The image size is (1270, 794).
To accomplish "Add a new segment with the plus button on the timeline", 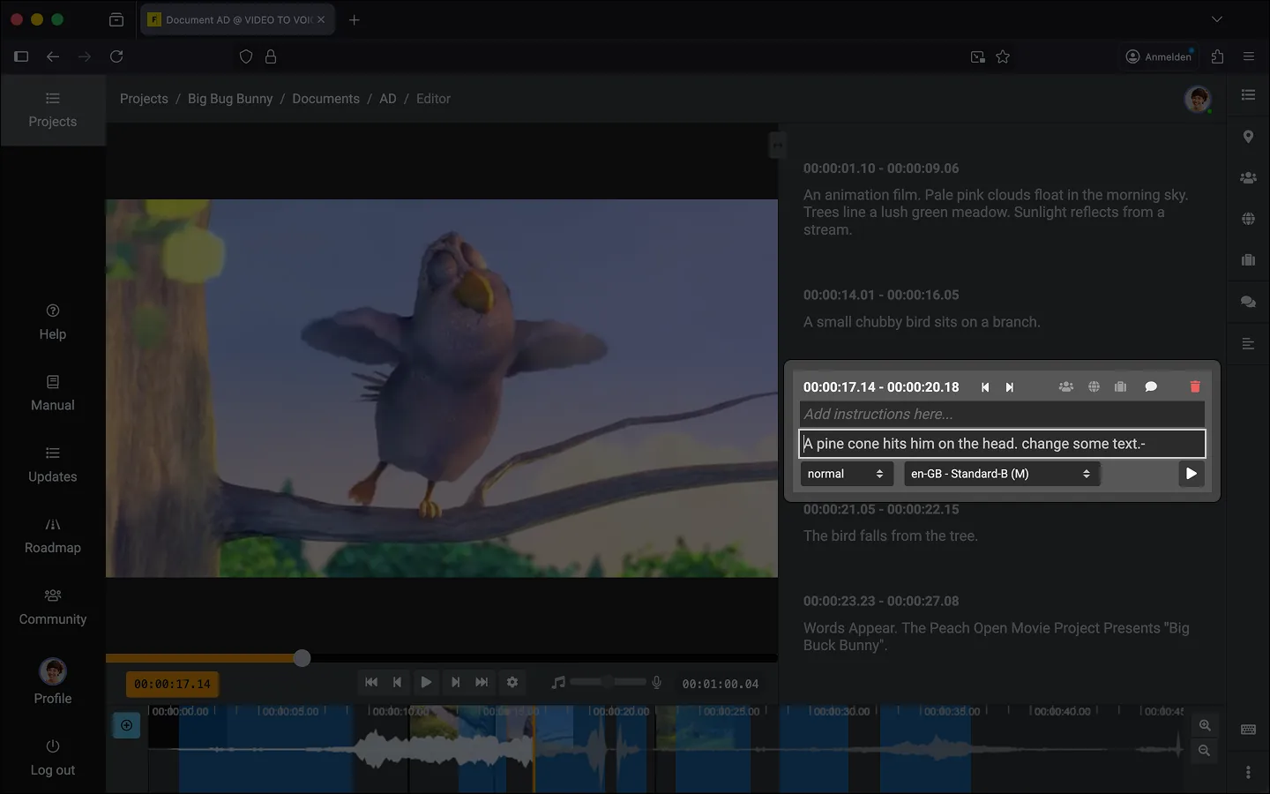I will click(x=127, y=725).
